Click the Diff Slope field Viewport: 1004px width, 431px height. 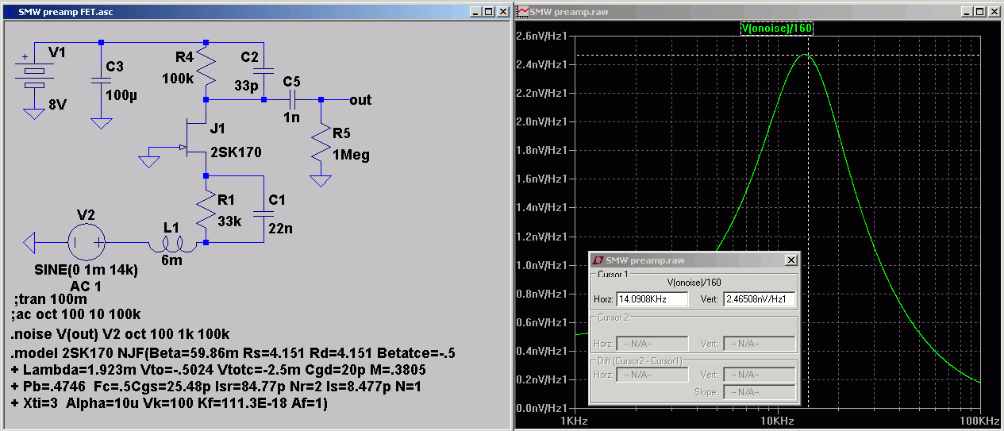(759, 391)
